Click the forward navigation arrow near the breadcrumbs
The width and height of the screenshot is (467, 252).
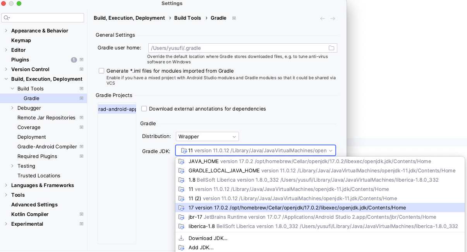(x=333, y=18)
